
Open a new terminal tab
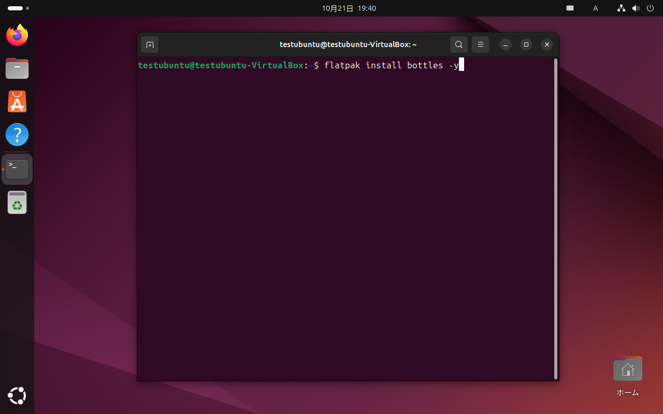tap(150, 45)
